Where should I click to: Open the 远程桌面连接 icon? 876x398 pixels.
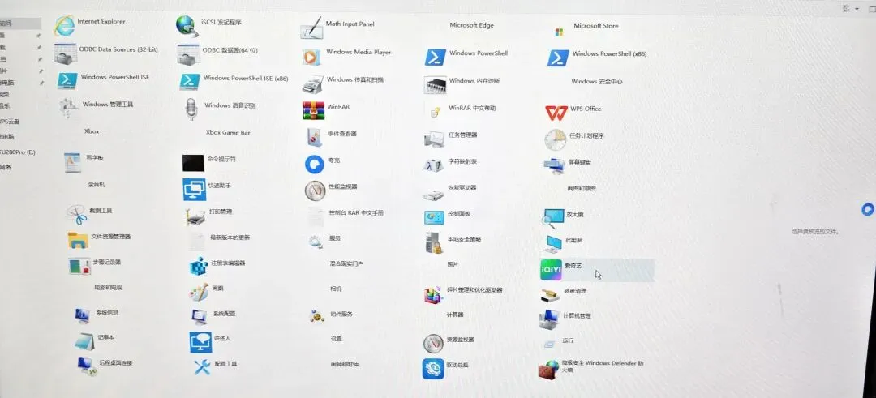(87, 366)
